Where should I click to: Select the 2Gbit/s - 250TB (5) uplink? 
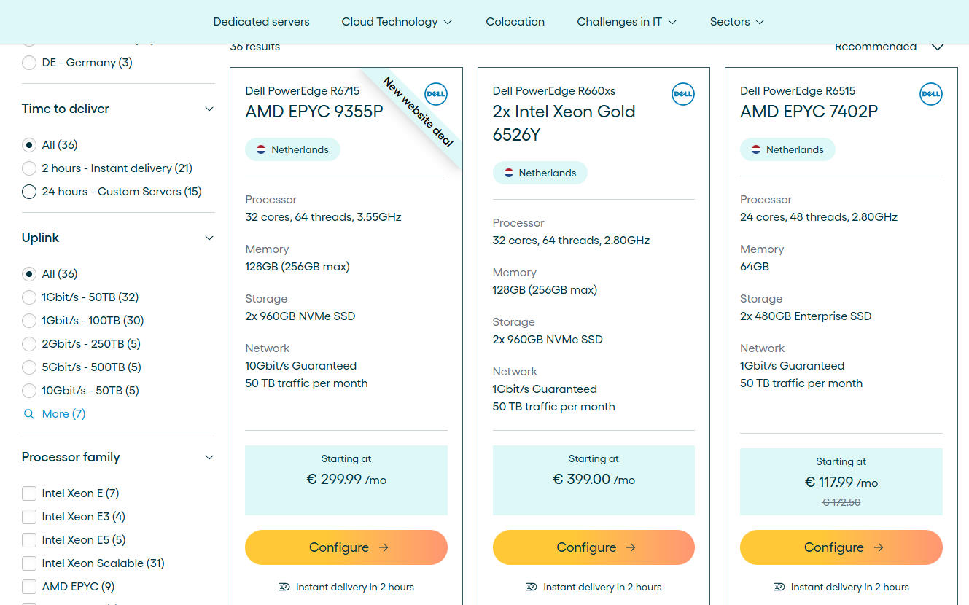pos(29,344)
